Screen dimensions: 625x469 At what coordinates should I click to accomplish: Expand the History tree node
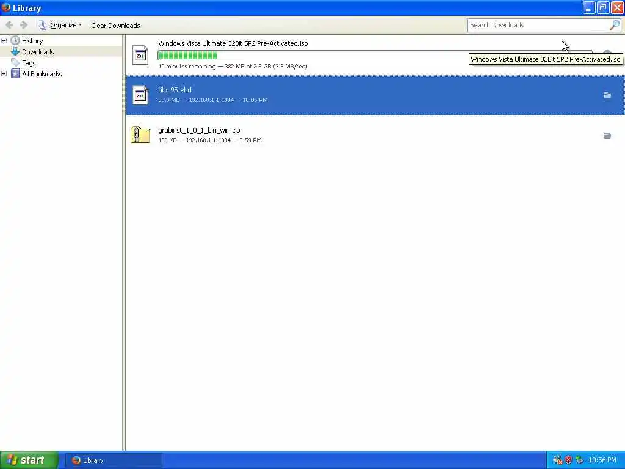point(4,41)
